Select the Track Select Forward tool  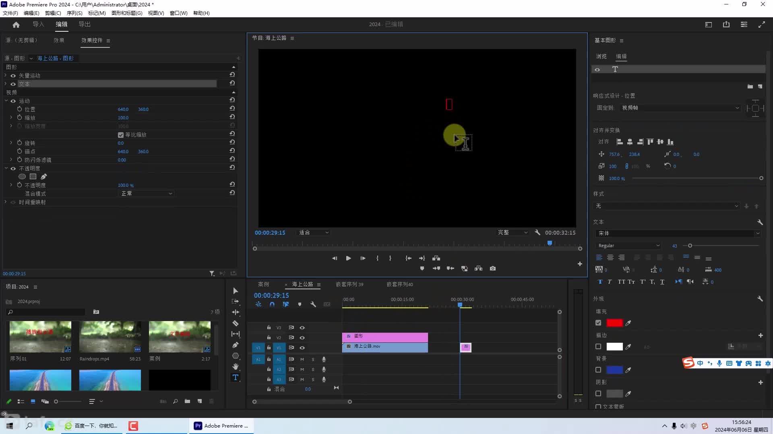(236, 301)
